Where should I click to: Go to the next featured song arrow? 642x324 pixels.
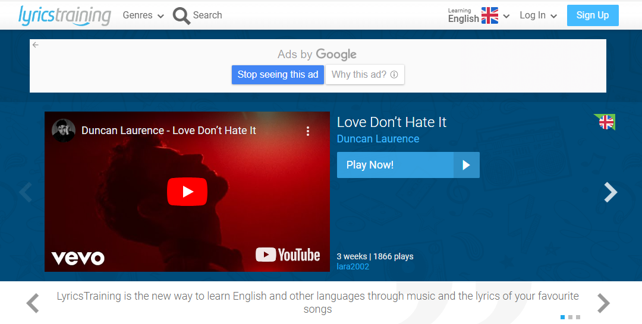pyautogui.click(x=610, y=192)
